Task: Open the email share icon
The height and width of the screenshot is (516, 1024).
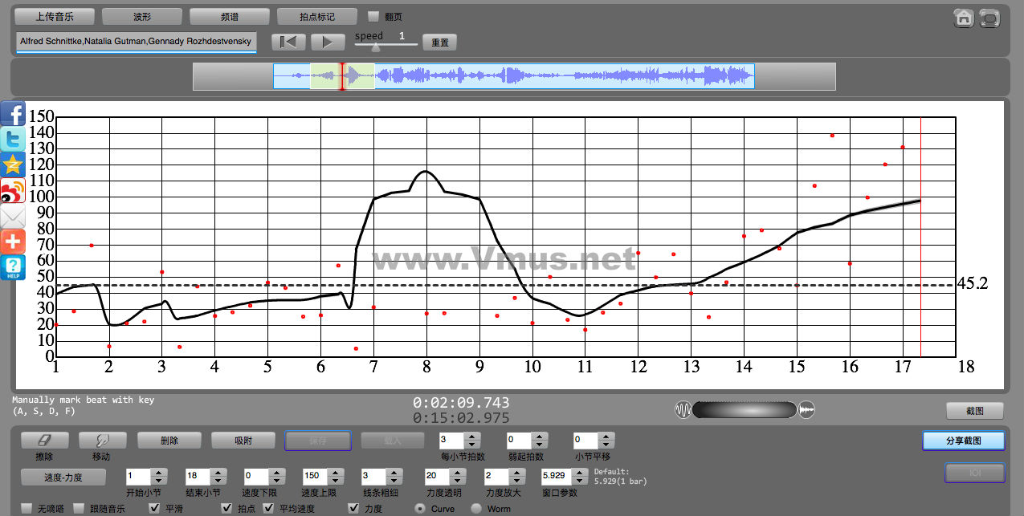Action: pyautogui.click(x=13, y=217)
